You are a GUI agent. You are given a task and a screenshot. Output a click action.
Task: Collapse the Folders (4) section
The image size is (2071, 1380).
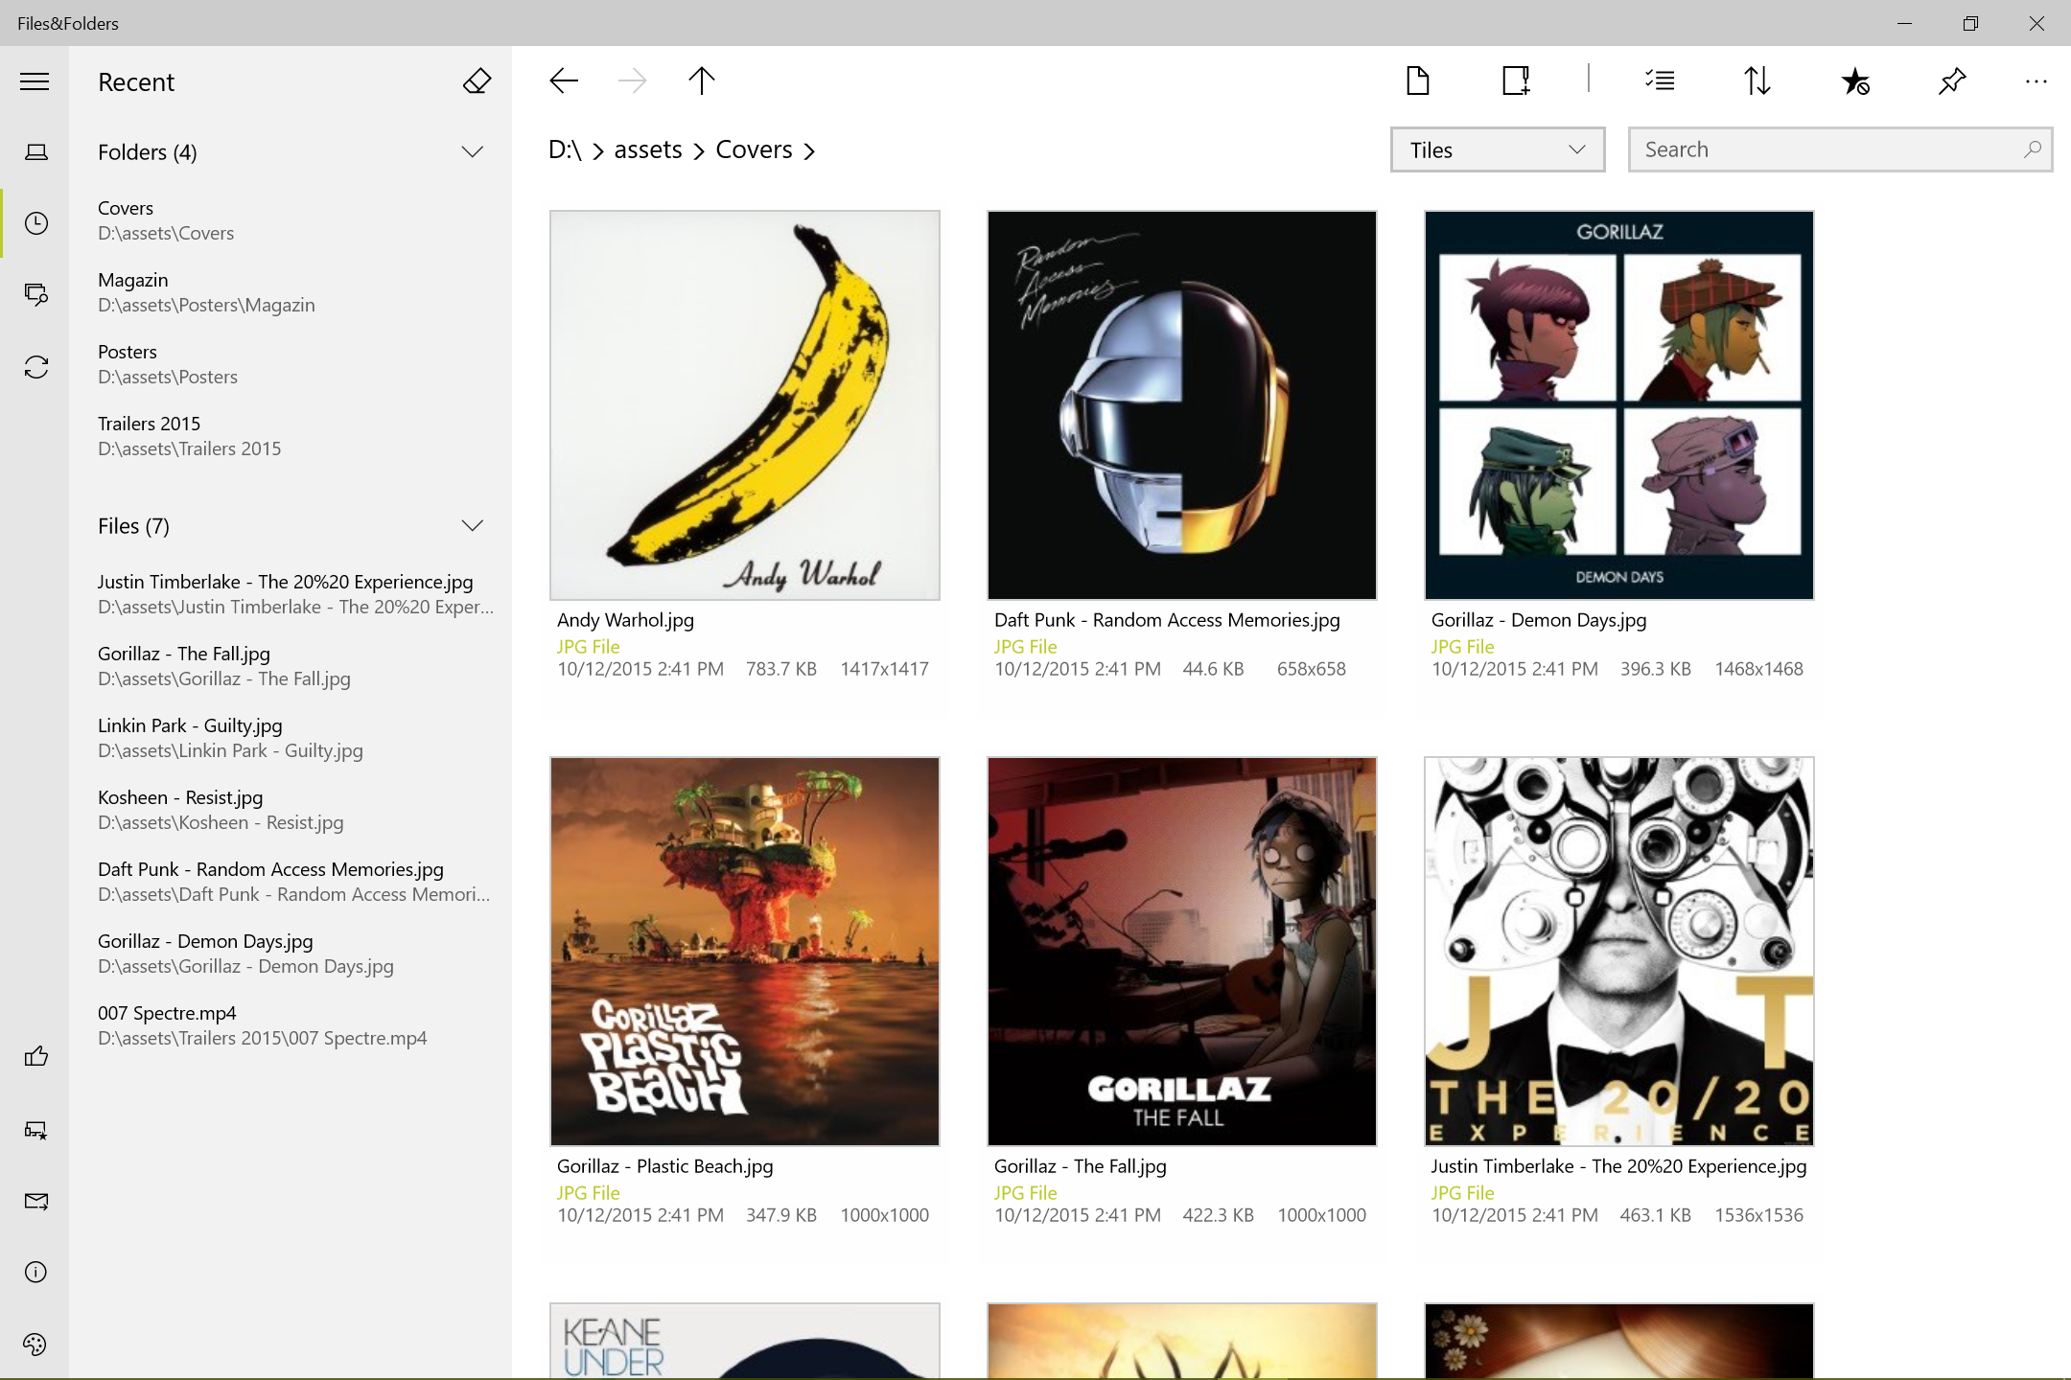472,151
